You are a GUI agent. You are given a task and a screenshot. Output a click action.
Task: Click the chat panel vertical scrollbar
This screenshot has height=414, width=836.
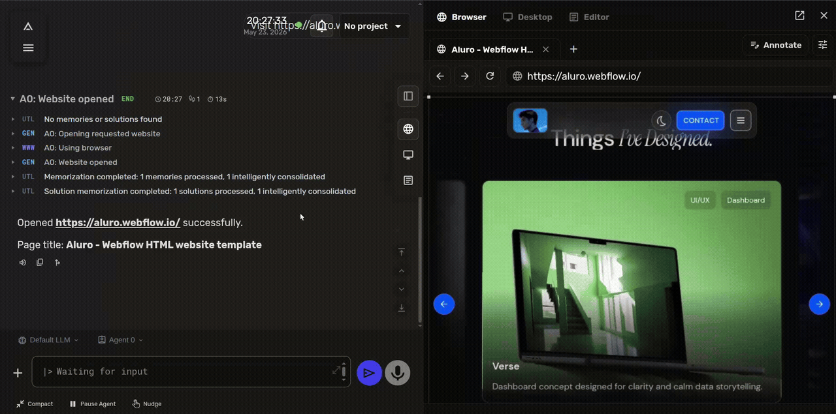[x=420, y=261]
